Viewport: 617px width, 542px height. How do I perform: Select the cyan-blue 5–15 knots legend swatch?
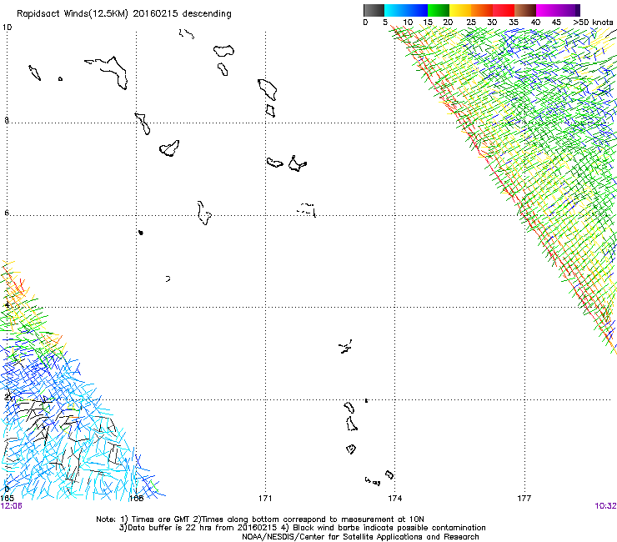[x=406, y=10]
